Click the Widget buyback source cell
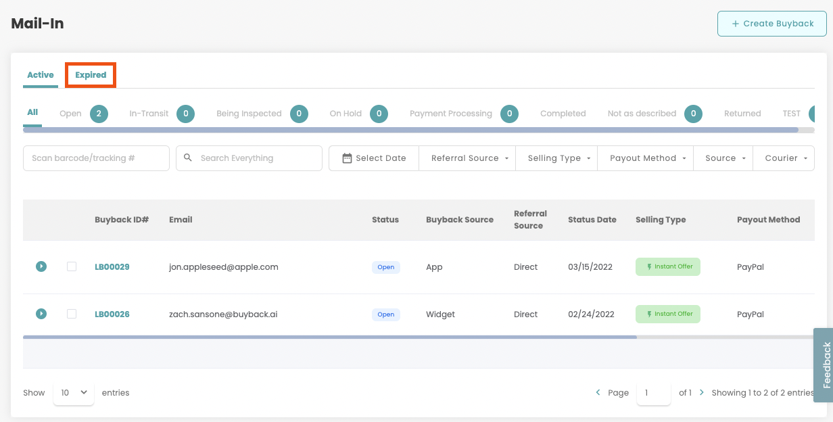 pyautogui.click(x=440, y=314)
